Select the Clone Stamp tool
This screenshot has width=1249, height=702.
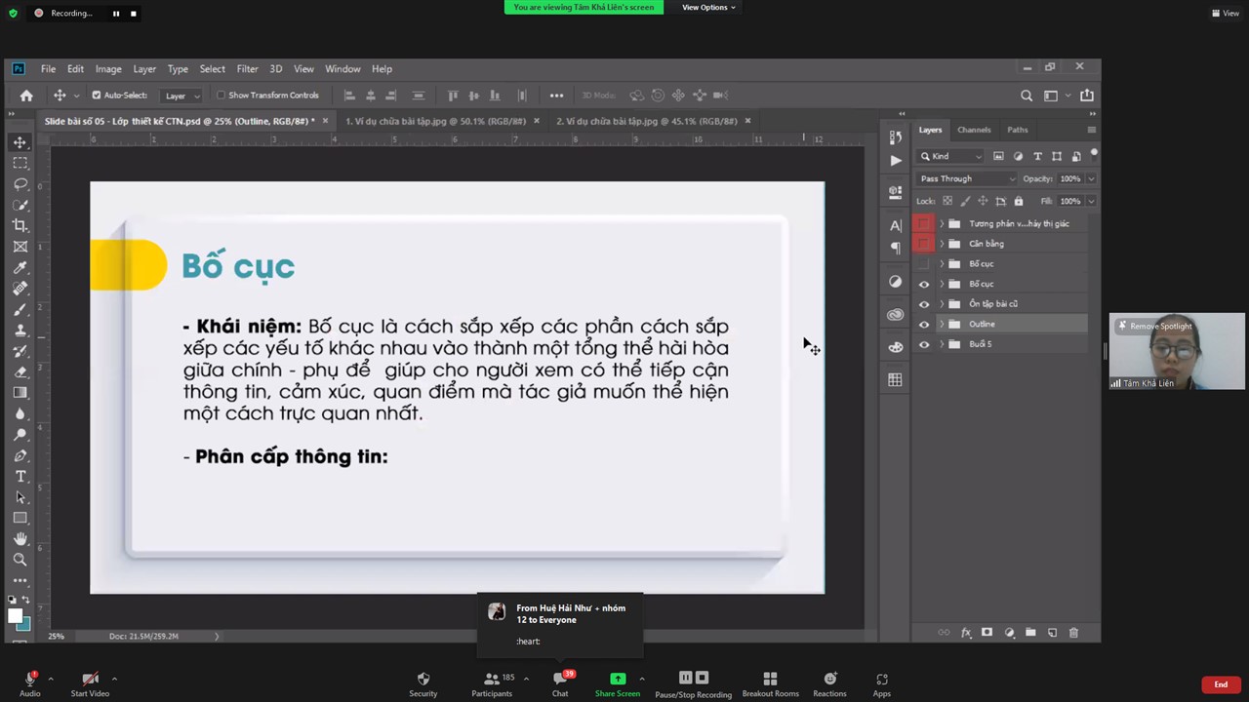20,331
